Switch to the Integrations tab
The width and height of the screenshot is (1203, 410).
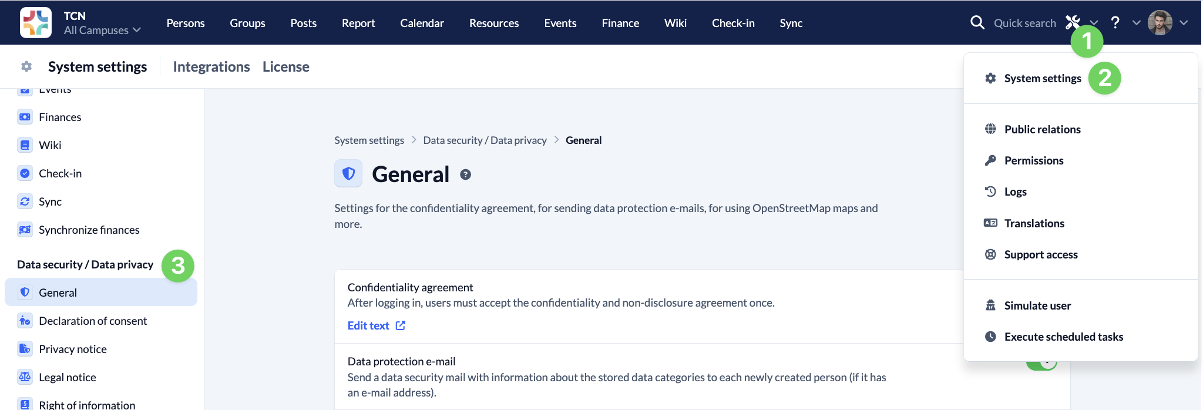(211, 67)
